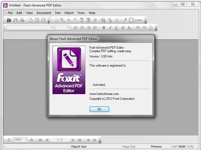Click the Object Size status bar label
This screenshot has height=150, width=201.
tap(79, 147)
